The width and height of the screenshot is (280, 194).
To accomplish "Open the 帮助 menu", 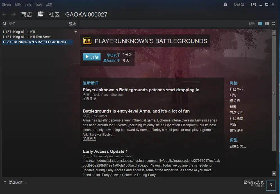I will coord(49,5).
